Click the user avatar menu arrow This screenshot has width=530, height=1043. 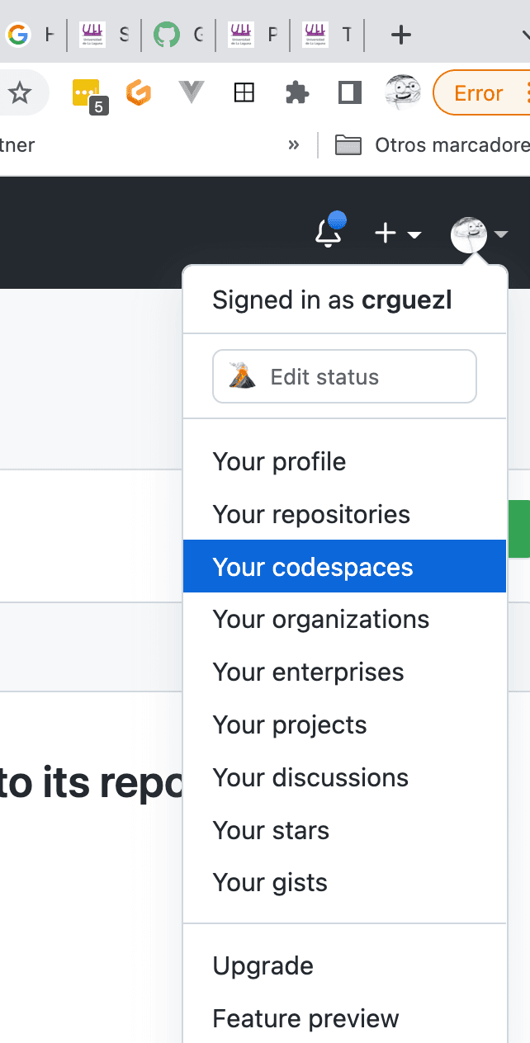[501, 235]
